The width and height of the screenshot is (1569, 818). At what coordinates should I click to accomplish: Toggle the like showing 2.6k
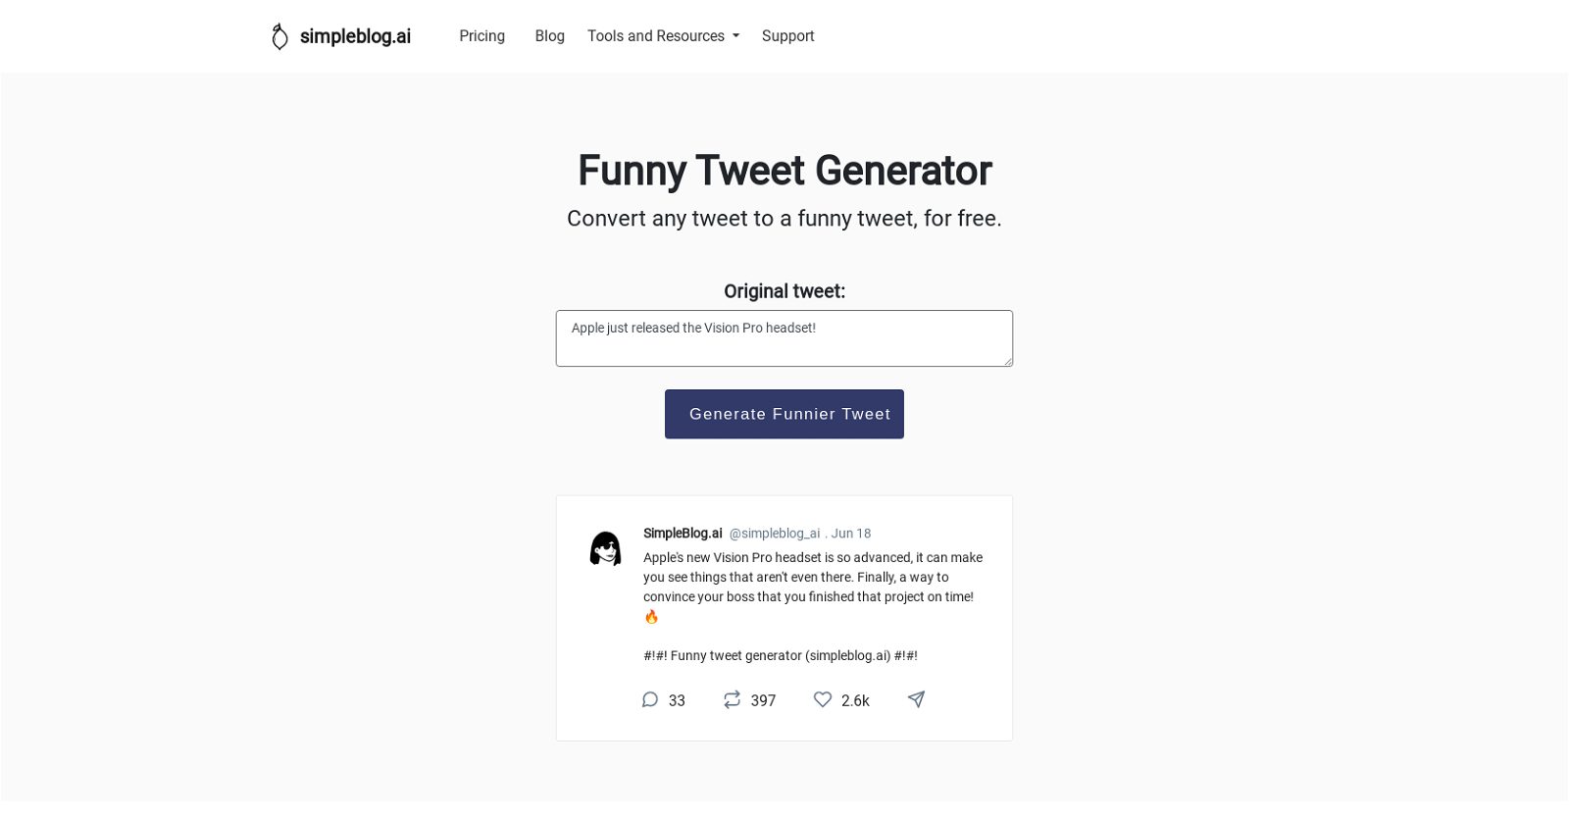coord(854,700)
